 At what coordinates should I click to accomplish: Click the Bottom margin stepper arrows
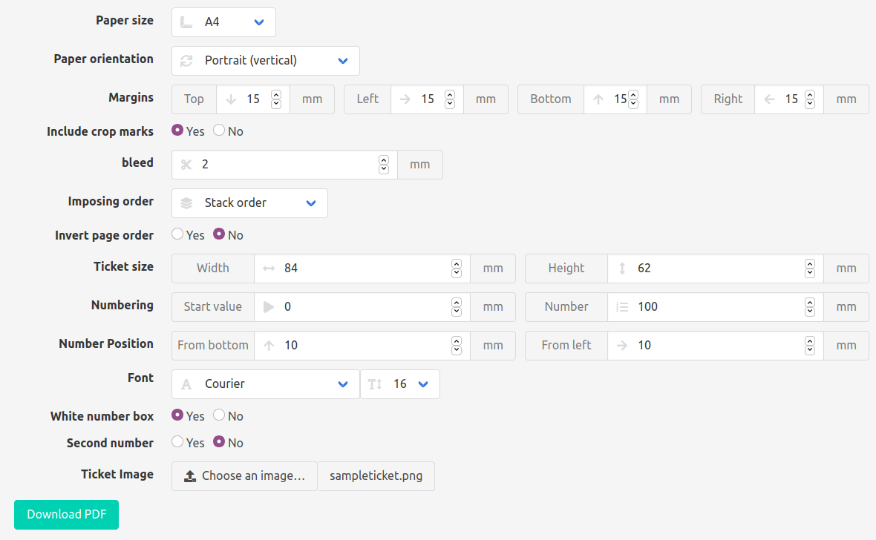(633, 99)
